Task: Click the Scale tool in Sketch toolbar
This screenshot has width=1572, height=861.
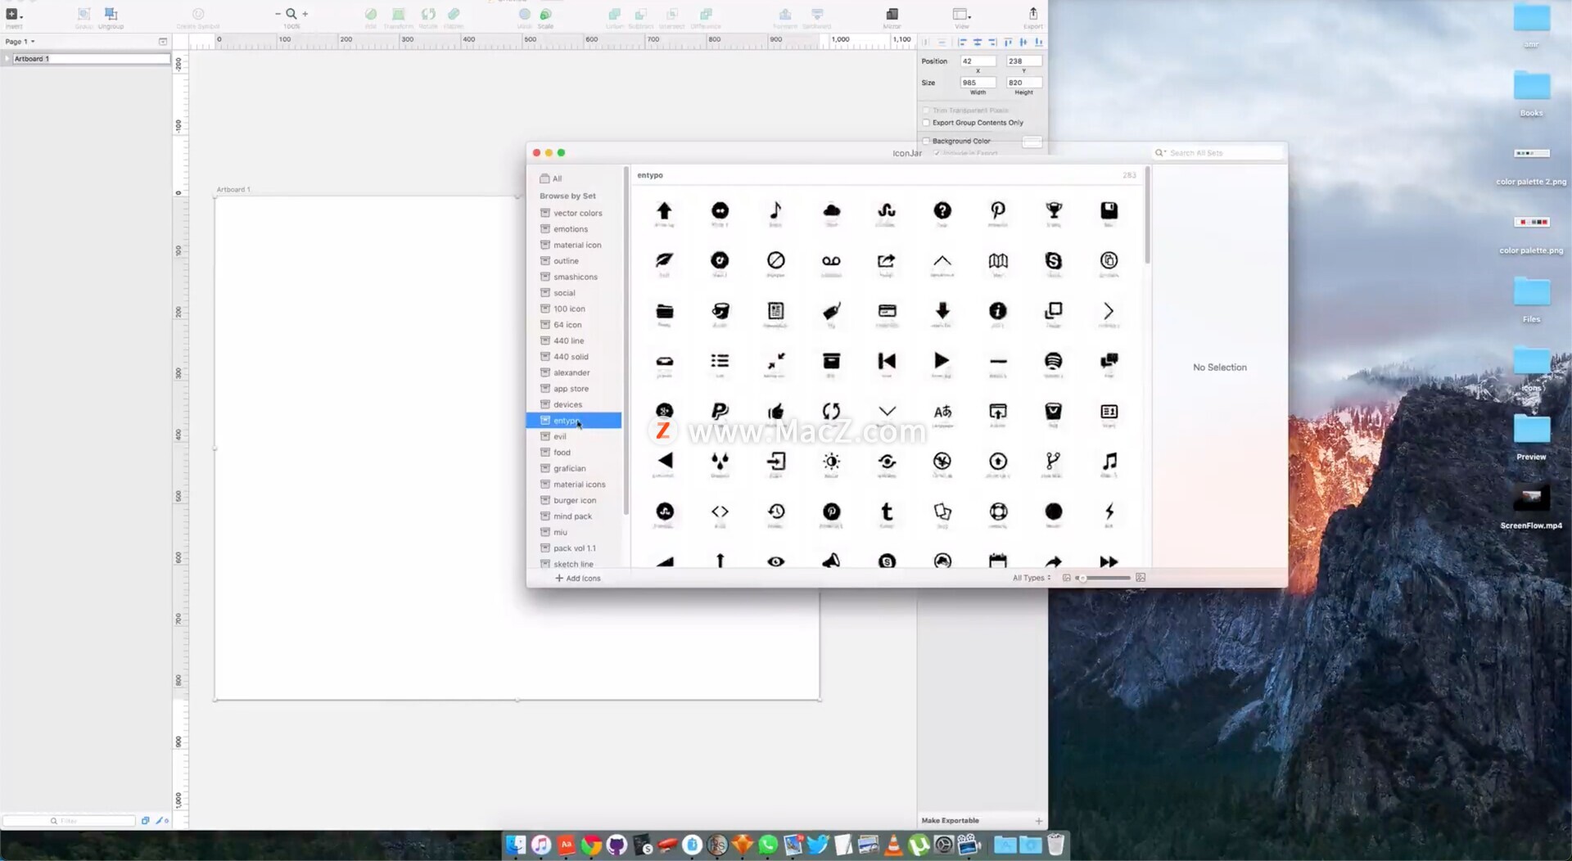Action: (x=545, y=17)
